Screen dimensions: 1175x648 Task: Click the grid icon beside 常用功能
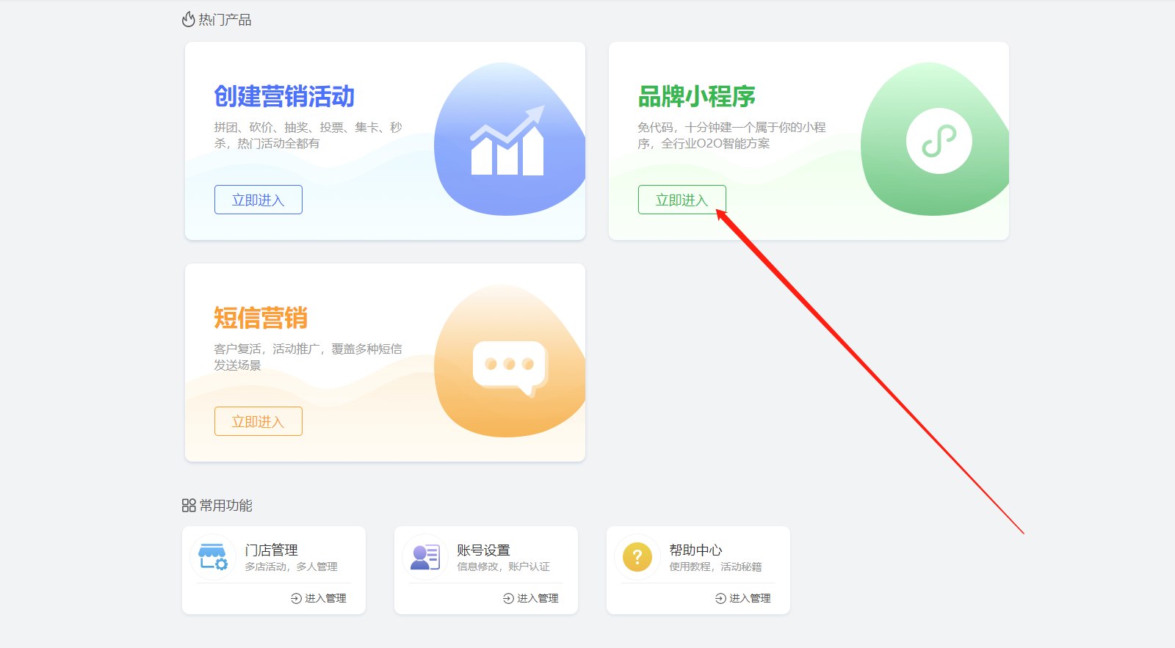[189, 506]
